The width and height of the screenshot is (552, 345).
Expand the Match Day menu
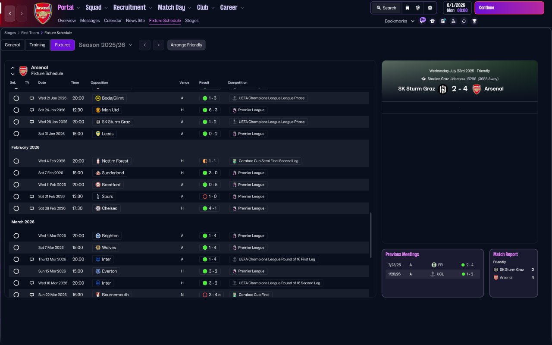click(x=174, y=7)
